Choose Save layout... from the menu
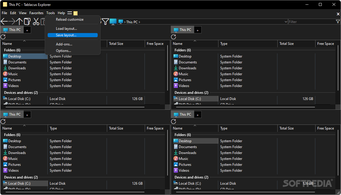The image size is (341, 195). [73, 35]
